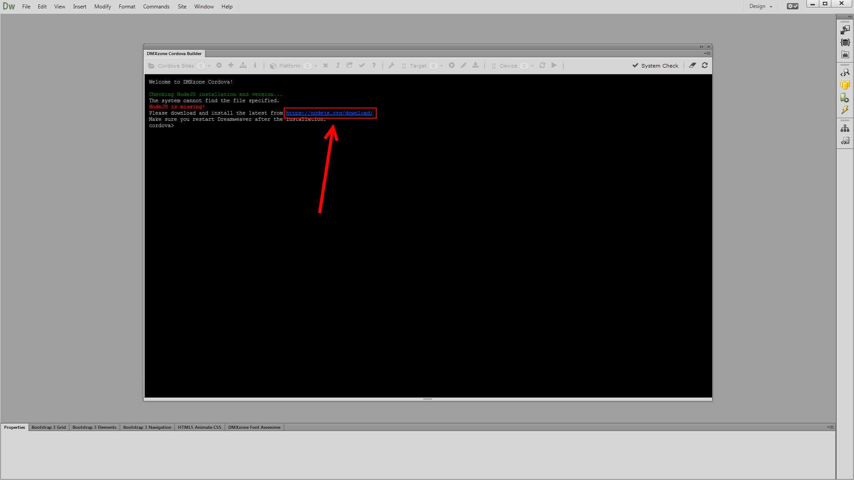Open the site map hierarchy panel icon
Viewport: 854px width, 480px height.
pos(845,128)
